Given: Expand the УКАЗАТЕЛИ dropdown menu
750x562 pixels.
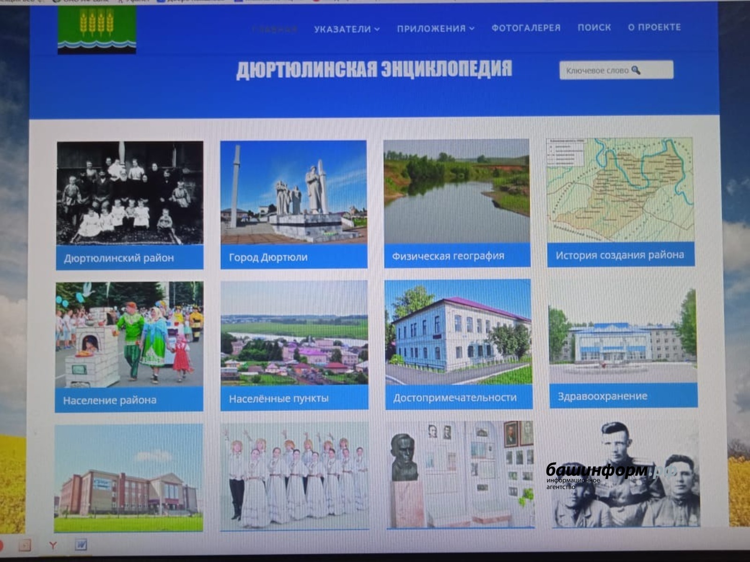Looking at the screenshot, I should tap(347, 29).
